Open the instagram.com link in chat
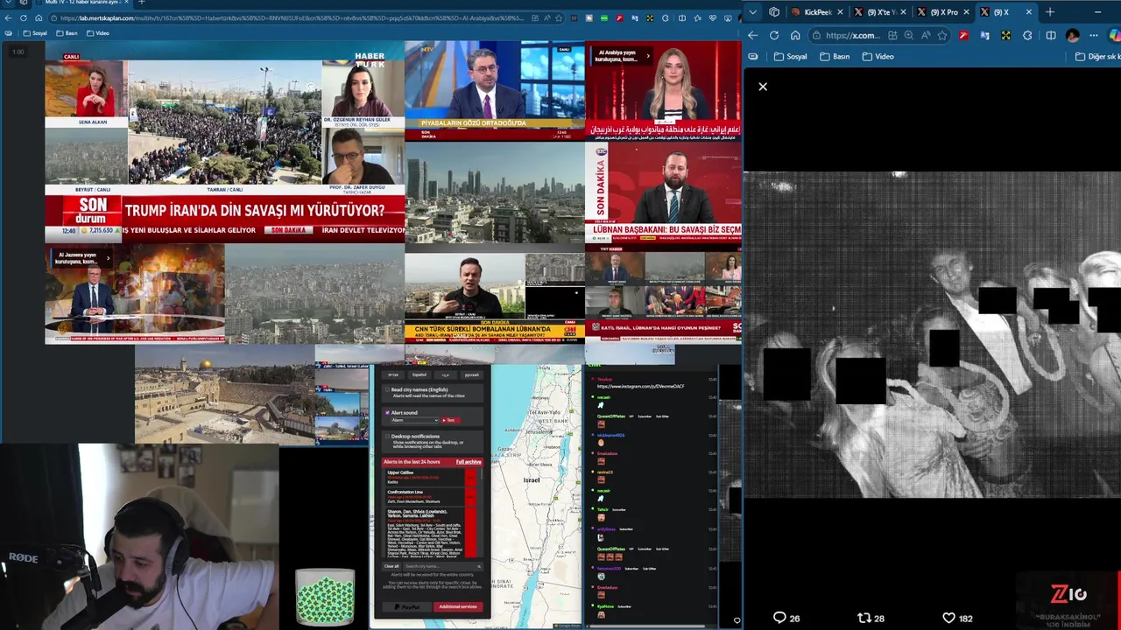The image size is (1121, 630). click(x=640, y=386)
